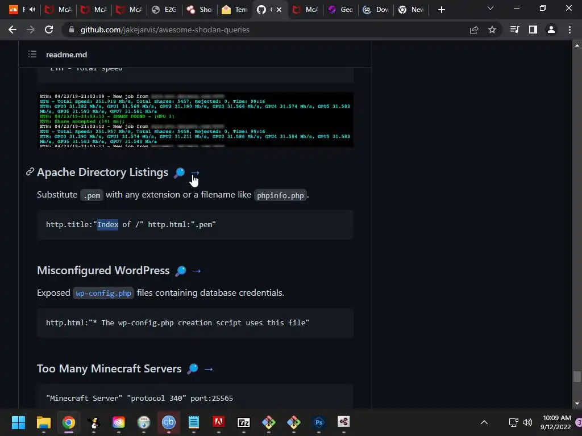Click the magnifier beside Misconfigured WordPress
This screenshot has height=436, width=582.
point(181,271)
